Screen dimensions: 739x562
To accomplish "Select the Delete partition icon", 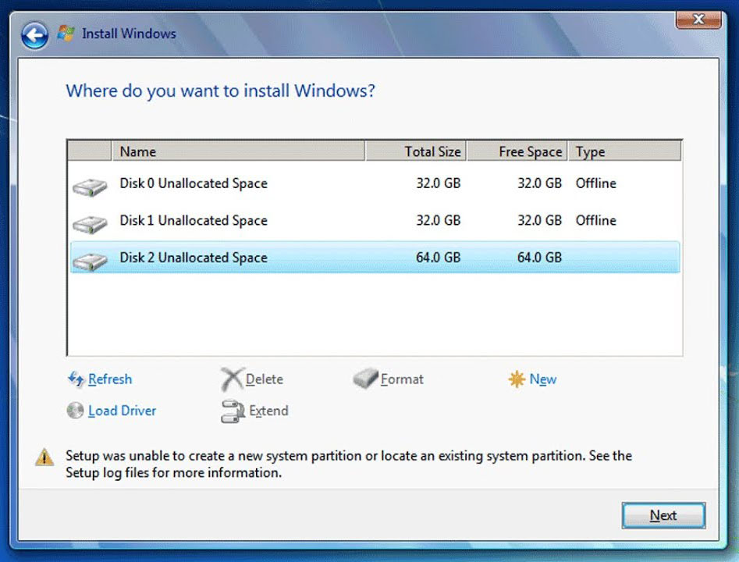I will coord(230,379).
